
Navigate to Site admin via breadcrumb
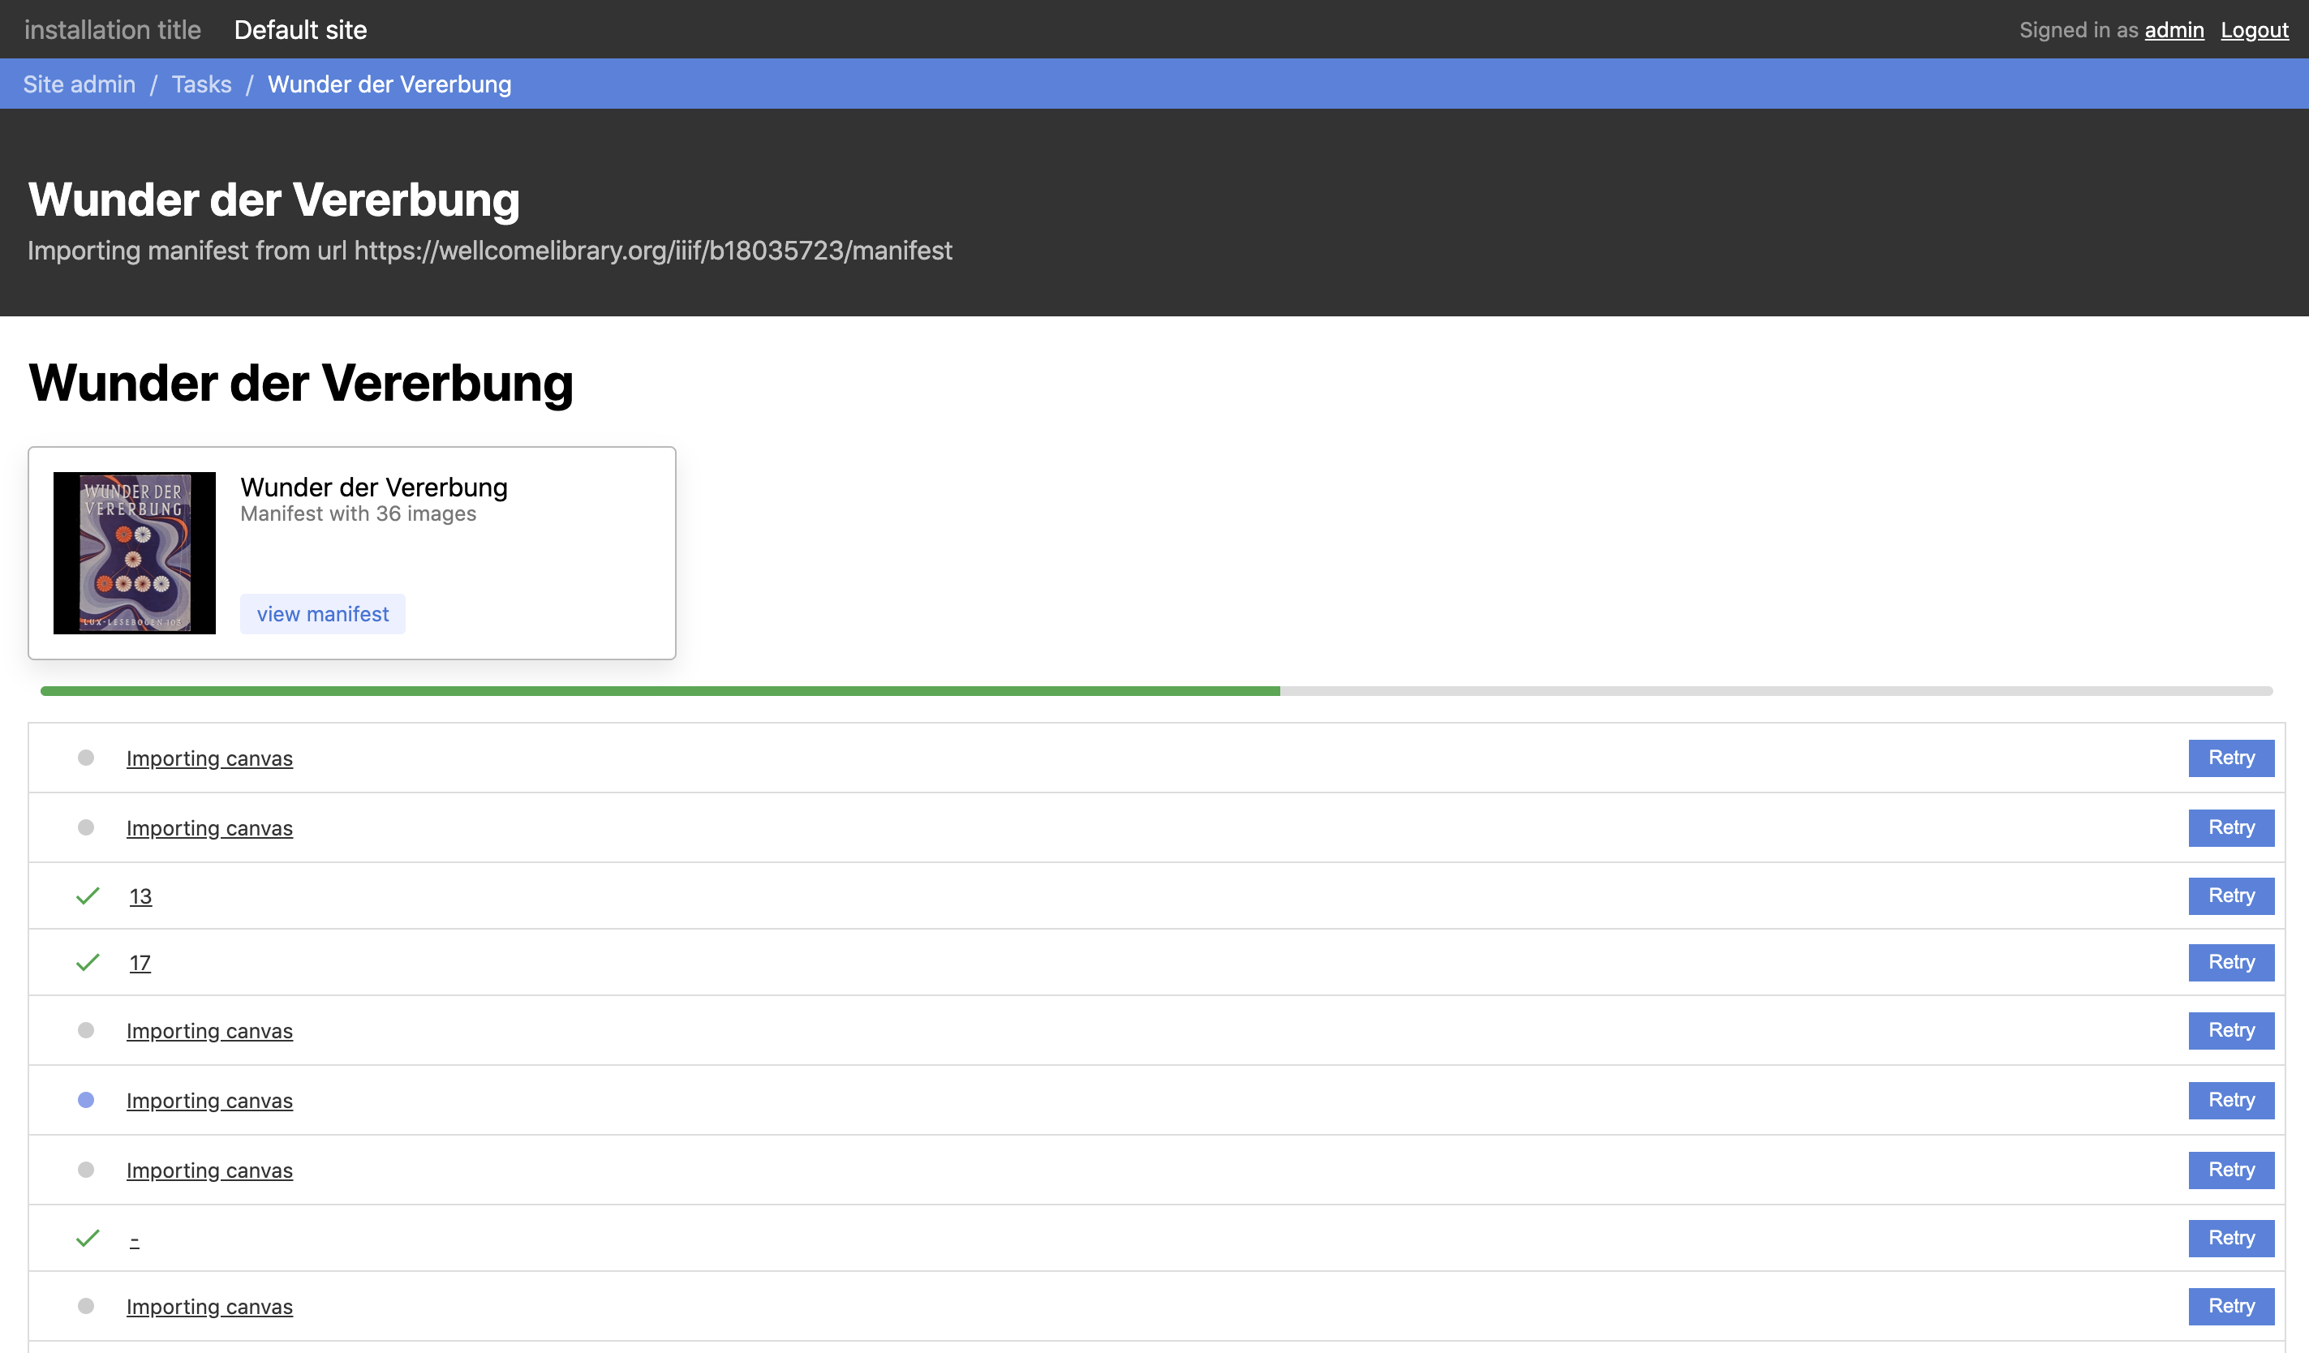coord(79,84)
